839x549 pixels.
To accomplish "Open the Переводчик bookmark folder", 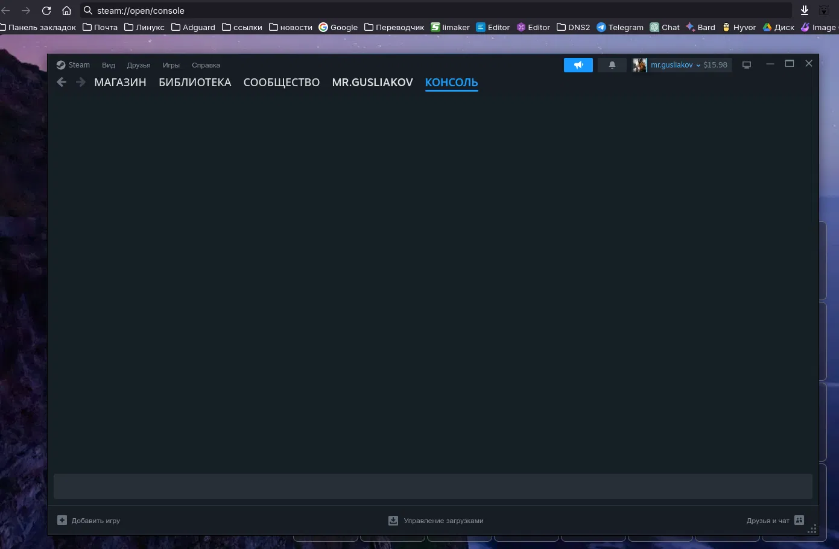I will pyautogui.click(x=394, y=27).
